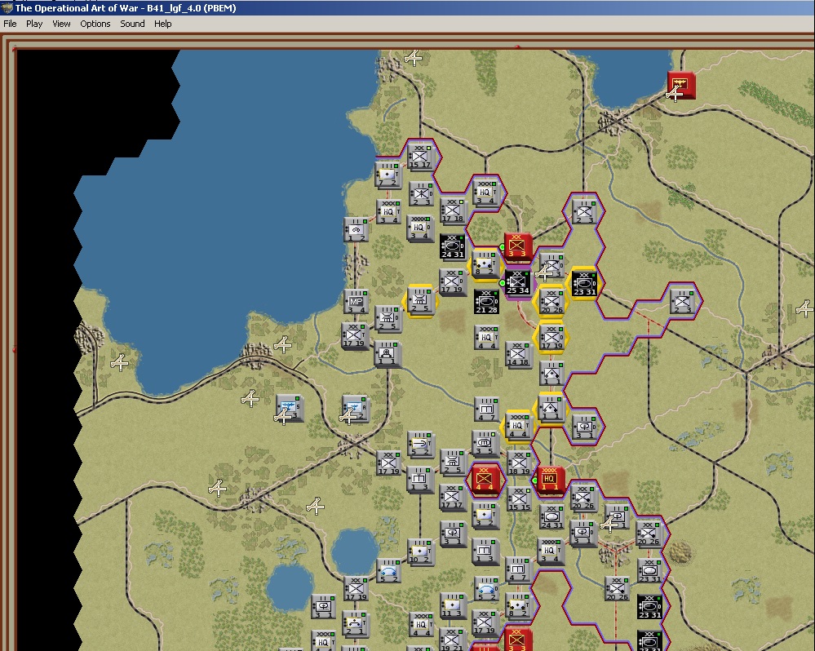Select the red enemy infantry unit rated 4 4

coord(485,480)
